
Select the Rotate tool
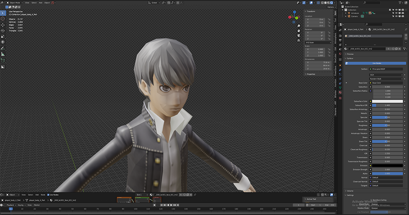click(3, 30)
